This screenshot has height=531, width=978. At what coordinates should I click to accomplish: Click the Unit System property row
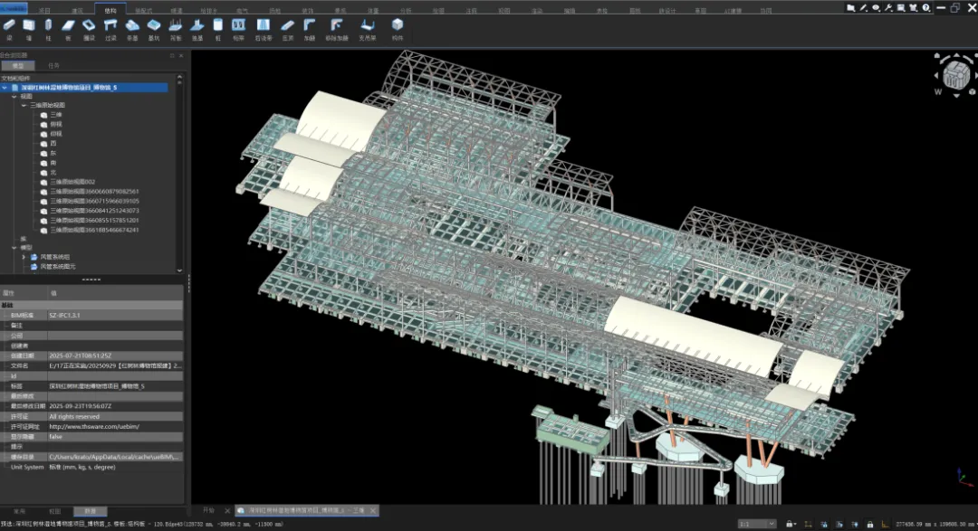click(91, 467)
